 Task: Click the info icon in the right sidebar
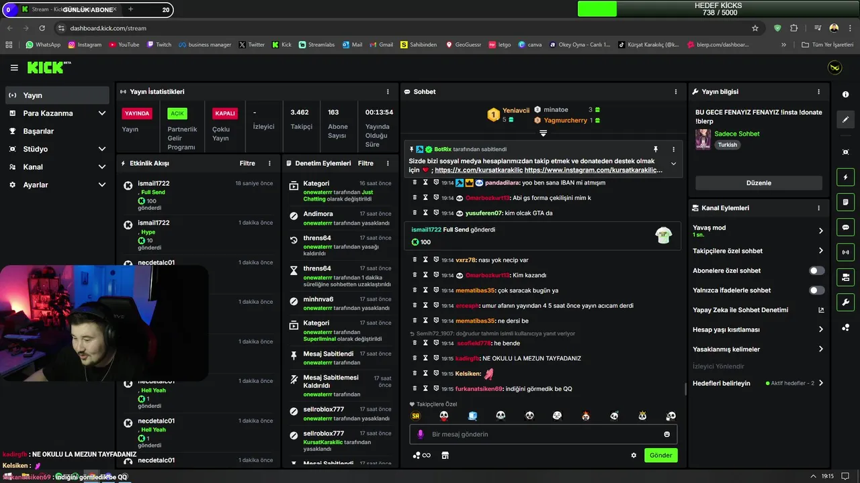coord(845,95)
